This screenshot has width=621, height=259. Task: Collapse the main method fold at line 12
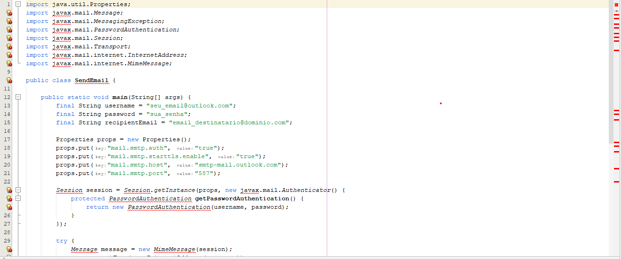coord(18,97)
